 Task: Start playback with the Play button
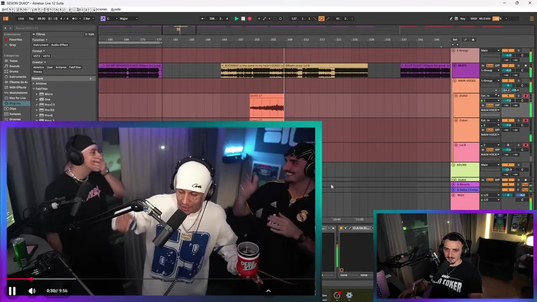pos(236,18)
